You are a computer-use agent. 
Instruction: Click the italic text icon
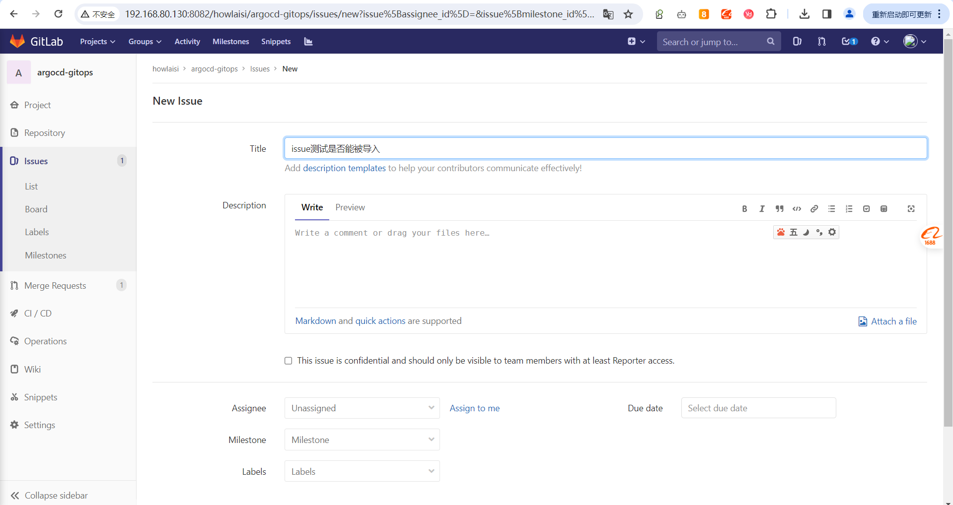762,209
